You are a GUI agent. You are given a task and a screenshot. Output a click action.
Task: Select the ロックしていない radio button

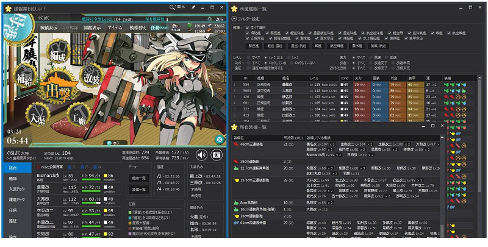point(292,63)
